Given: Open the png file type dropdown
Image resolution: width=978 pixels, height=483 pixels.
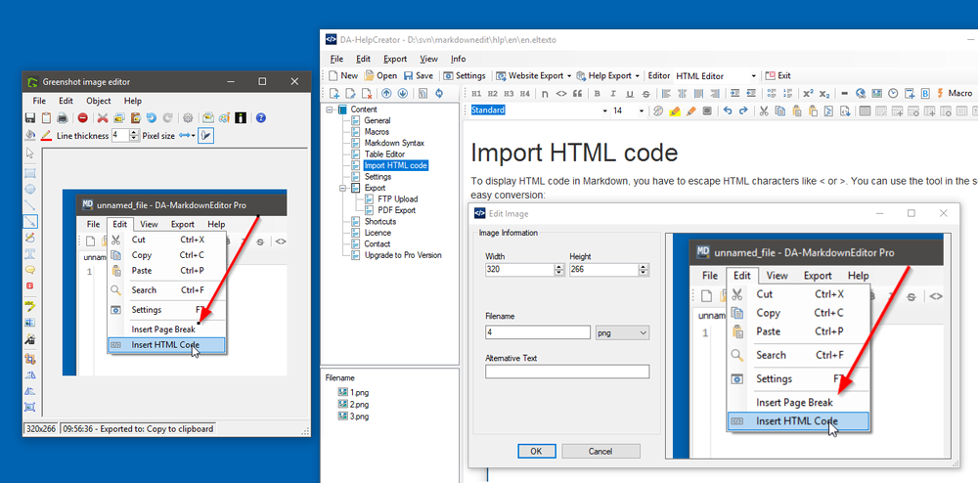Looking at the screenshot, I should (622, 332).
